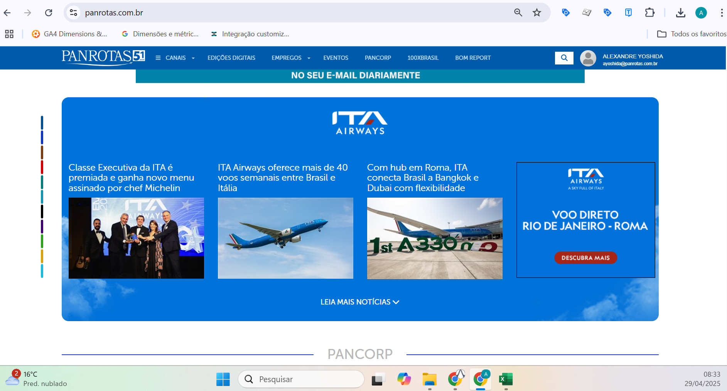This screenshot has height=391, width=727.
Task: Open Classe Executiva da ITA headline
Action: (x=131, y=178)
